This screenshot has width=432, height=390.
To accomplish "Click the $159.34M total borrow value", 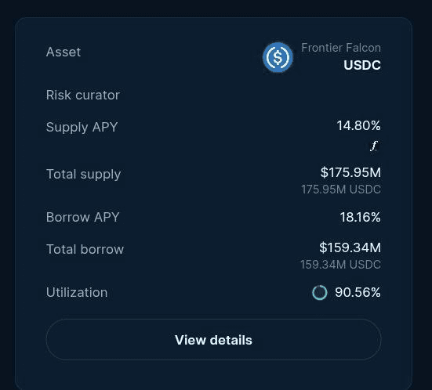I will coord(350,247).
